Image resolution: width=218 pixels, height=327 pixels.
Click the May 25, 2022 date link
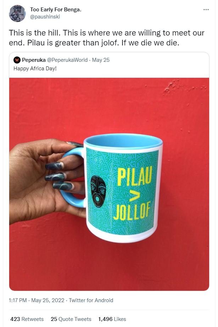pos(48,300)
